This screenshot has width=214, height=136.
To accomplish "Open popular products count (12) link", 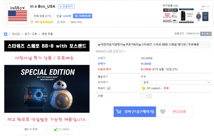I will (x=176, y=6).
